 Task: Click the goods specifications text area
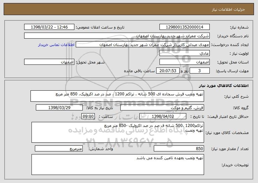click(118, 132)
